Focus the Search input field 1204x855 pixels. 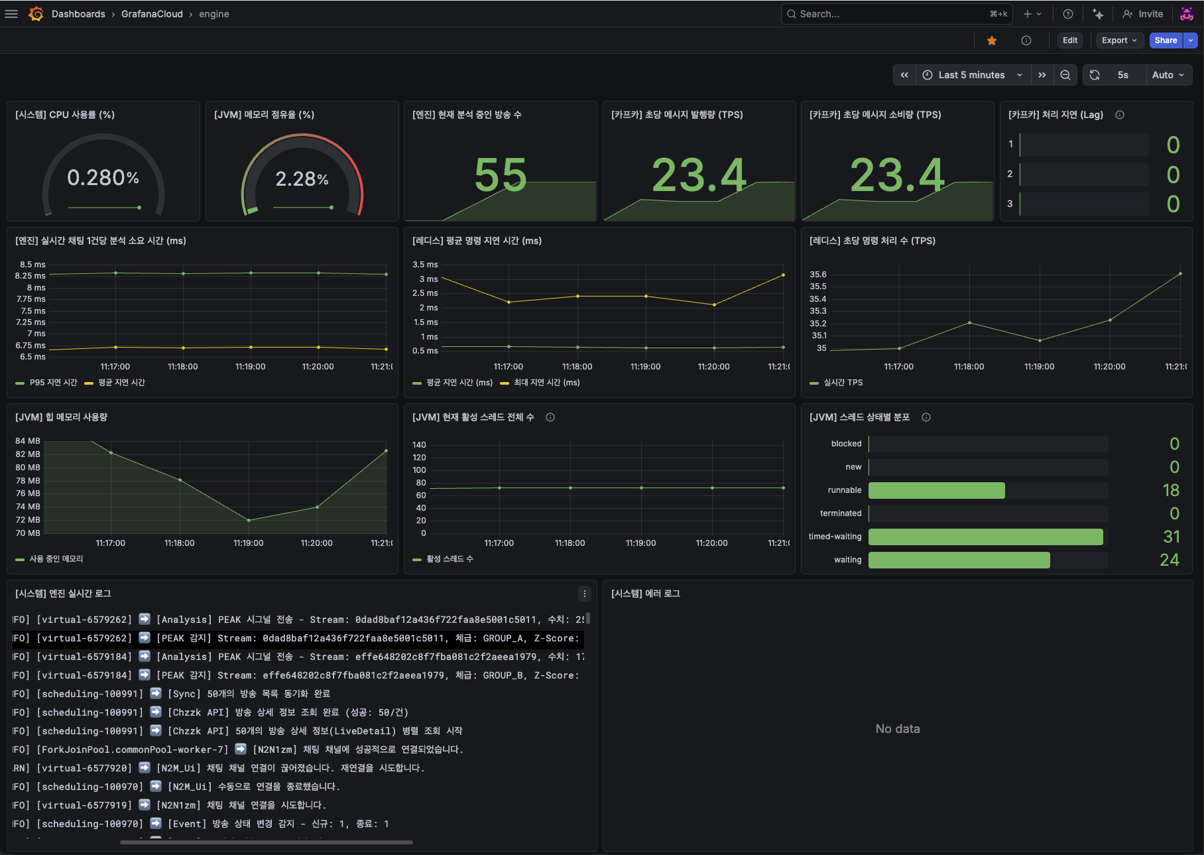tap(896, 14)
